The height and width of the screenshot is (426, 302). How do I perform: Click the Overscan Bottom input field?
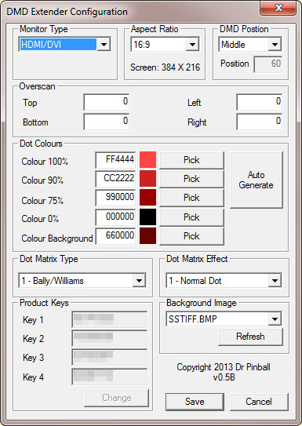[x=106, y=122]
